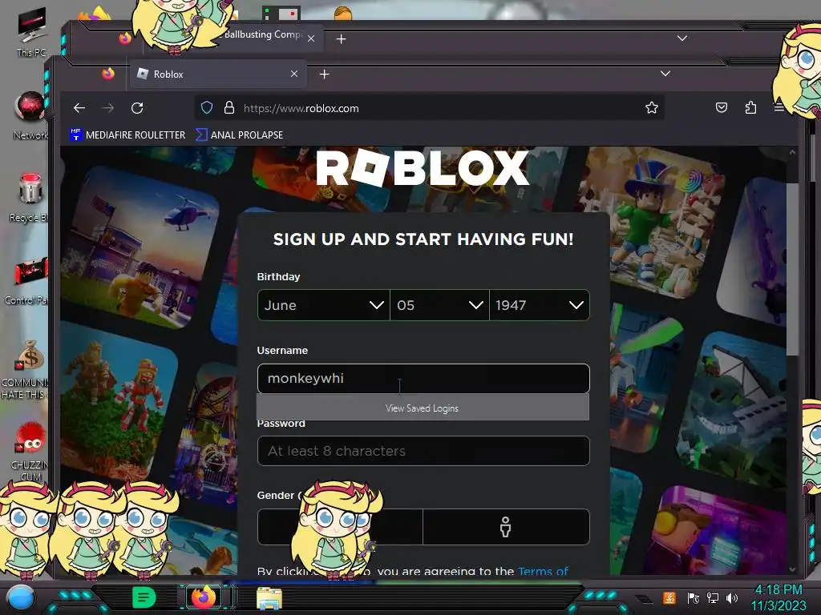Screen dimensions: 821x615
Task: Open the second bookmark in the bookmarks toolbar
Action: pyautogui.click(x=239, y=135)
